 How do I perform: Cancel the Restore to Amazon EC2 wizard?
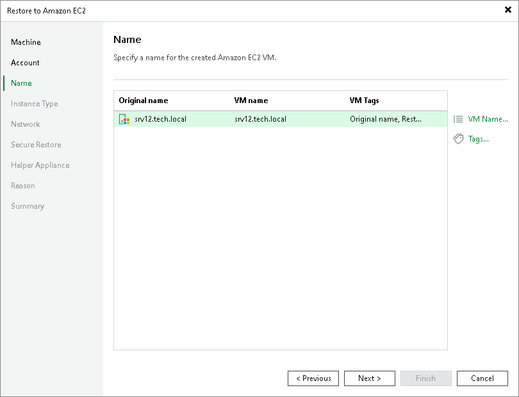[x=482, y=378]
